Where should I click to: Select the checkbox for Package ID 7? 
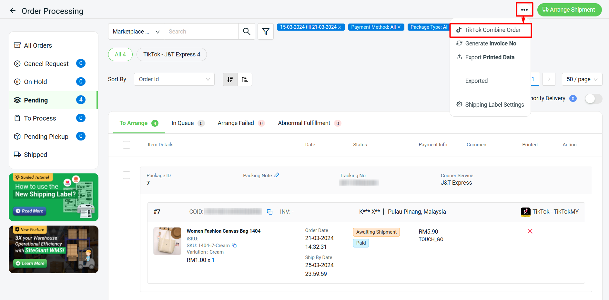pyautogui.click(x=127, y=175)
